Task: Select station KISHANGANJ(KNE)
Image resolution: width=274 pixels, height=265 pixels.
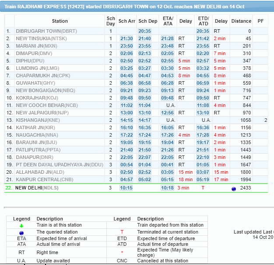Action: coord(38,120)
